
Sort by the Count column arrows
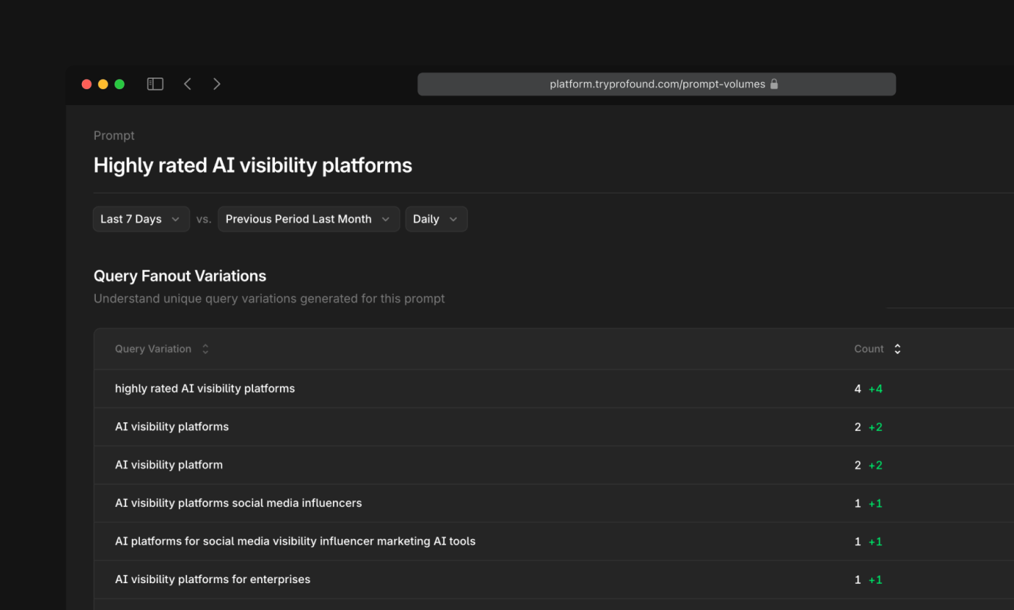click(x=897, y=349)
